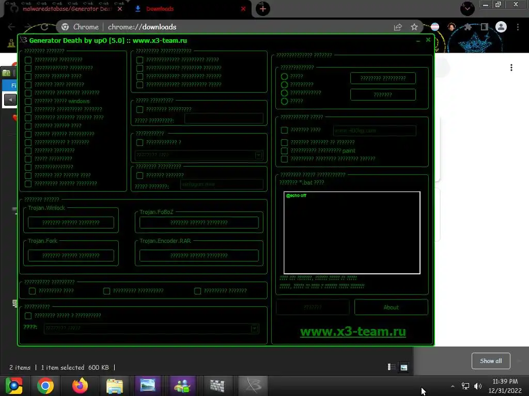
Task: Click the File Explorer back arrow button
Action: (x=10, y=100)
